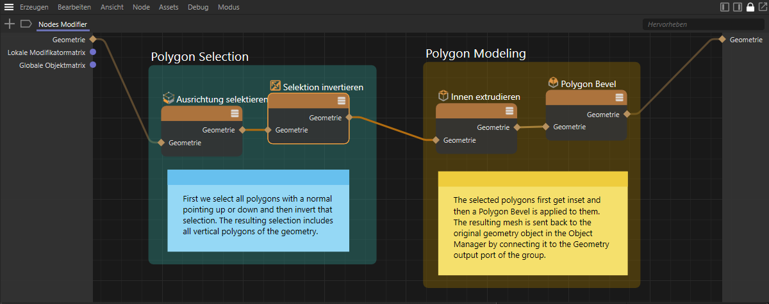
Task: Open the hamburger menu in the menu bar
Action: 9,7
